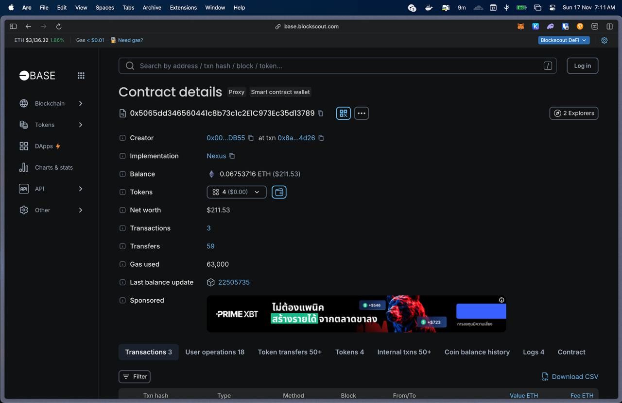The height and width of the screenshot is (403, 622).
Task: Copy the contract address
Action: coord(321,113)
